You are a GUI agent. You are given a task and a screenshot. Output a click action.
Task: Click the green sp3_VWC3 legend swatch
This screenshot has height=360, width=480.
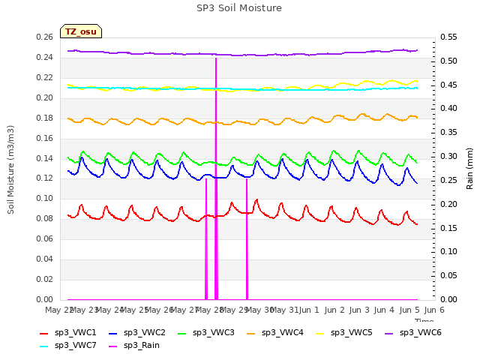point(181,333)
